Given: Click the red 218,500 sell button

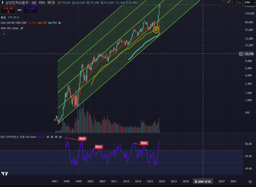Looking at the screenshot, I should coord(8,10).
